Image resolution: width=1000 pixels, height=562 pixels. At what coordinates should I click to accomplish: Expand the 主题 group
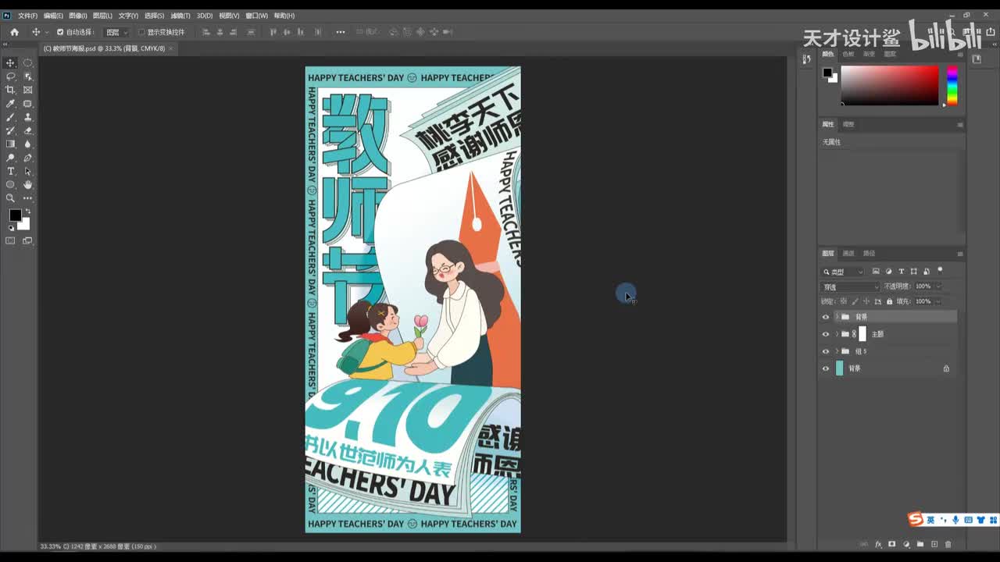(x=837, y=334)
